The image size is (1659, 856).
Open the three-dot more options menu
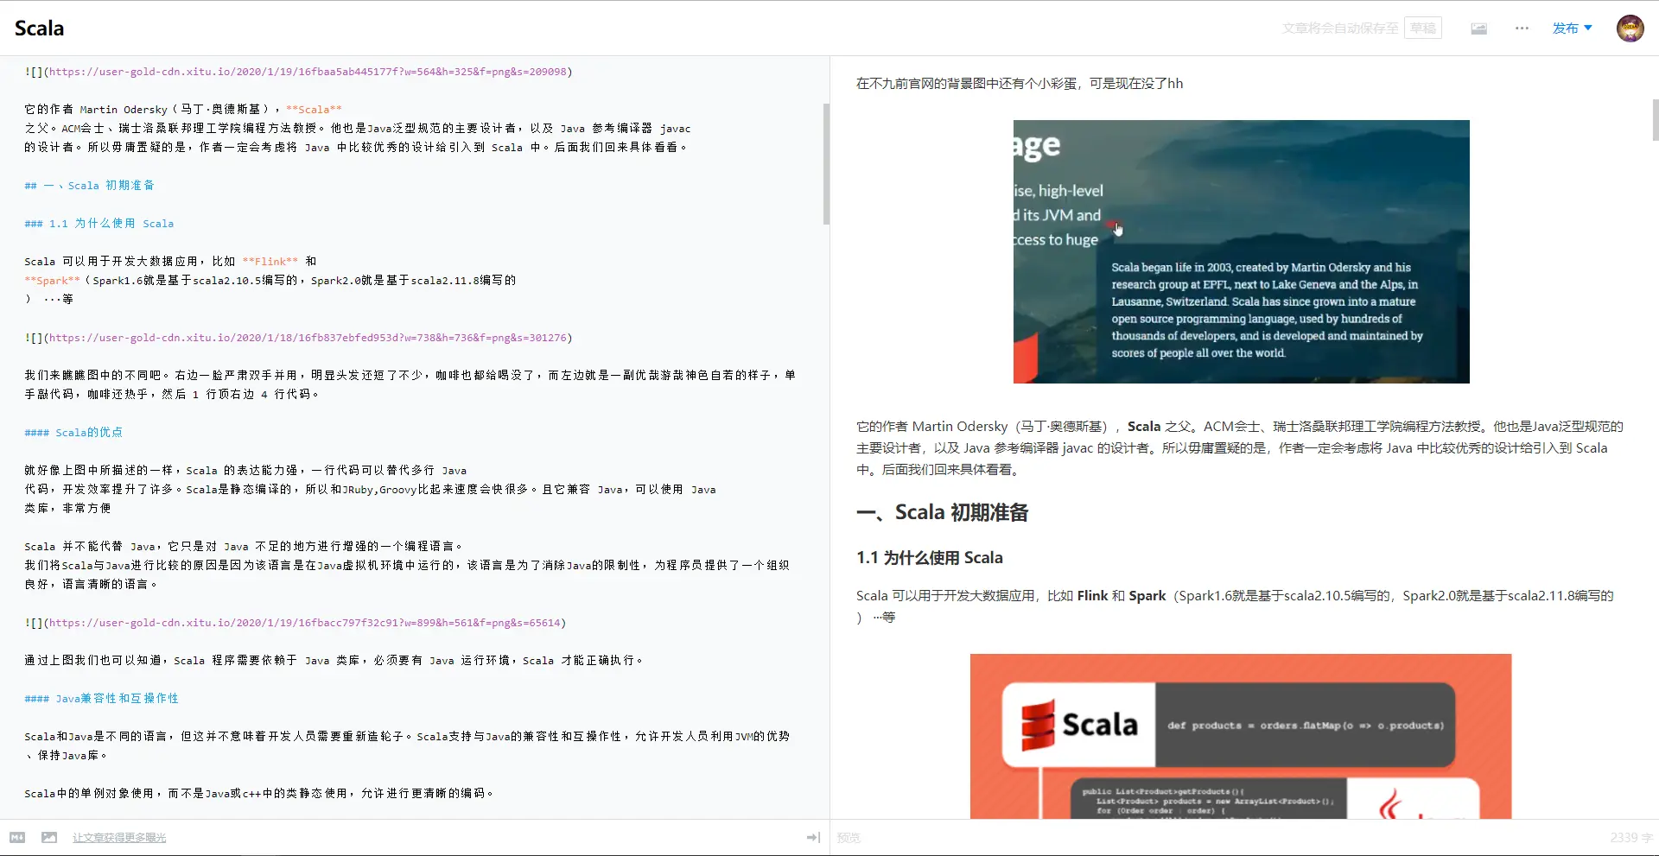(1522, 29)
